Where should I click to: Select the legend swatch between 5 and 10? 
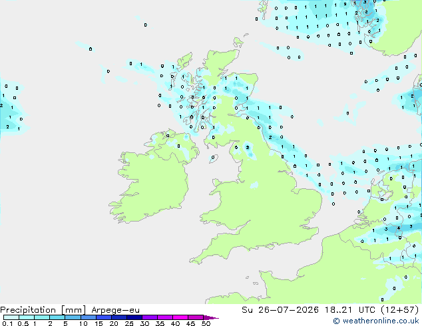coord(73,317)
